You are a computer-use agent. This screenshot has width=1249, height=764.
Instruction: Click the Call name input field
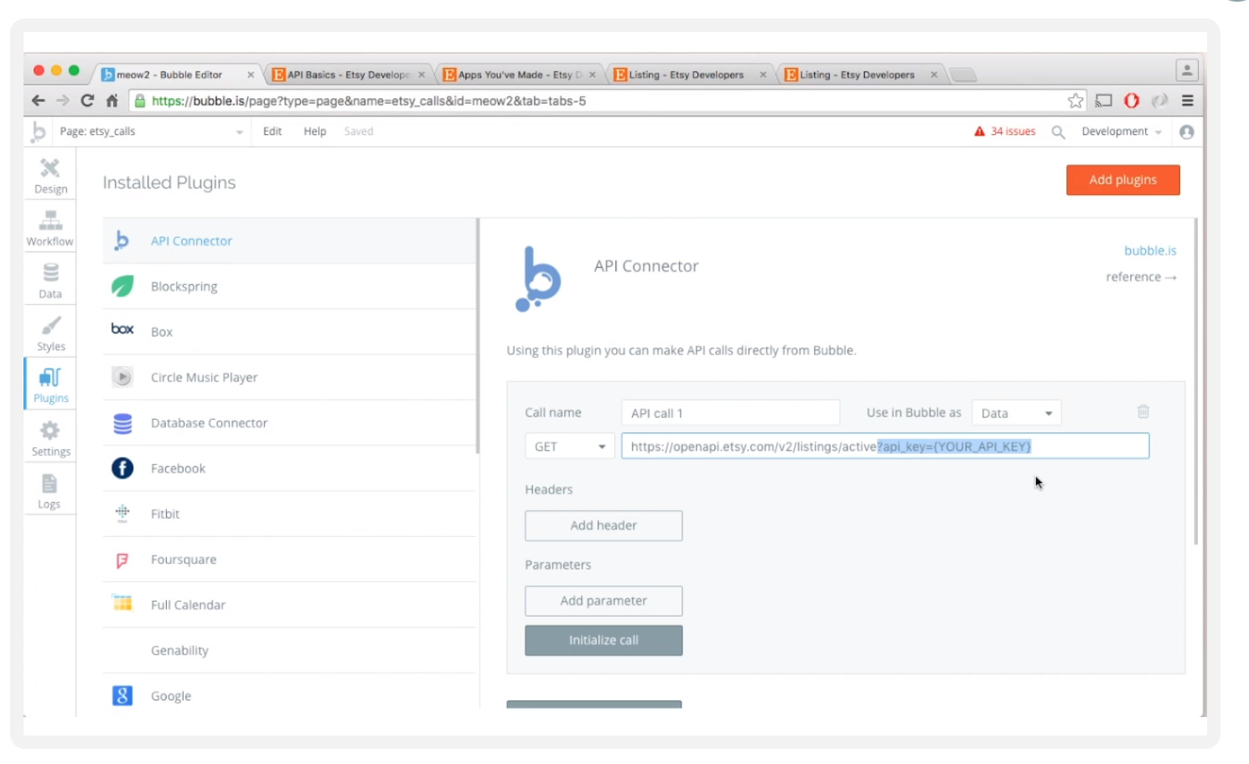[x=730, y=413]
